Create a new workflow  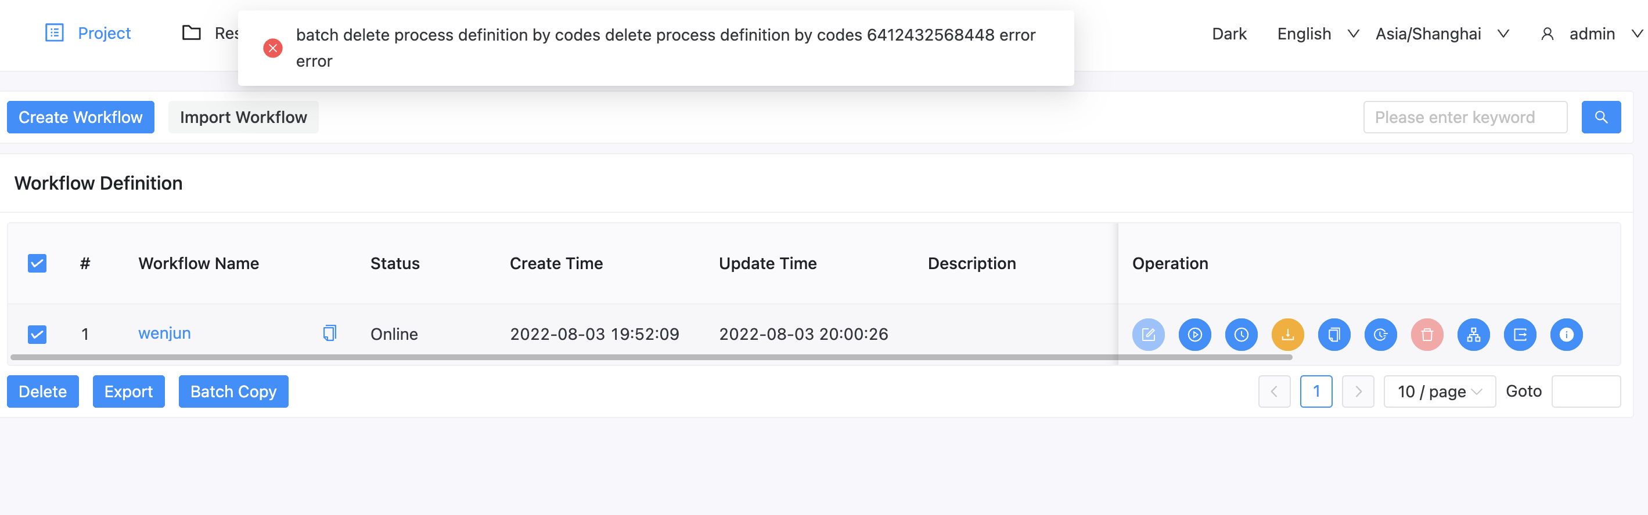pos(80,117)
